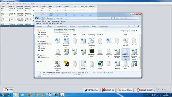
Task: Open the Explorer Archivo menu
Action: point(38,21)
